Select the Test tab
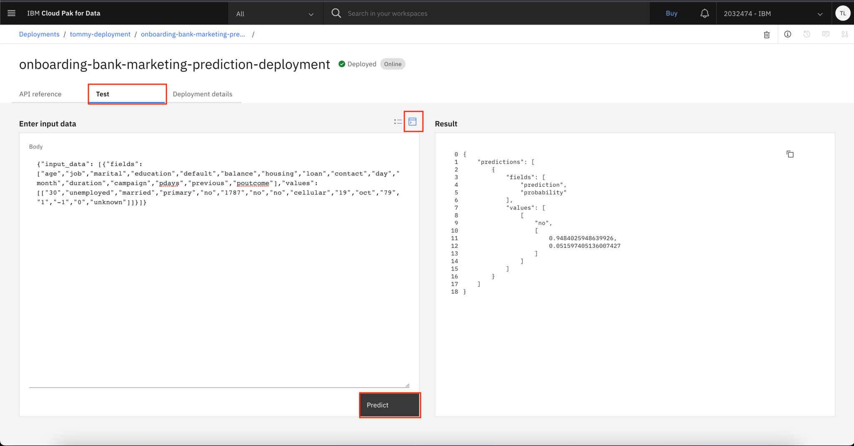854x446 pixels. pos(127,94)
